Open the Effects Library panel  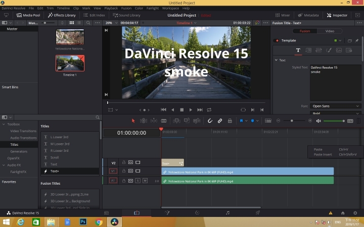tap(62, 15)
